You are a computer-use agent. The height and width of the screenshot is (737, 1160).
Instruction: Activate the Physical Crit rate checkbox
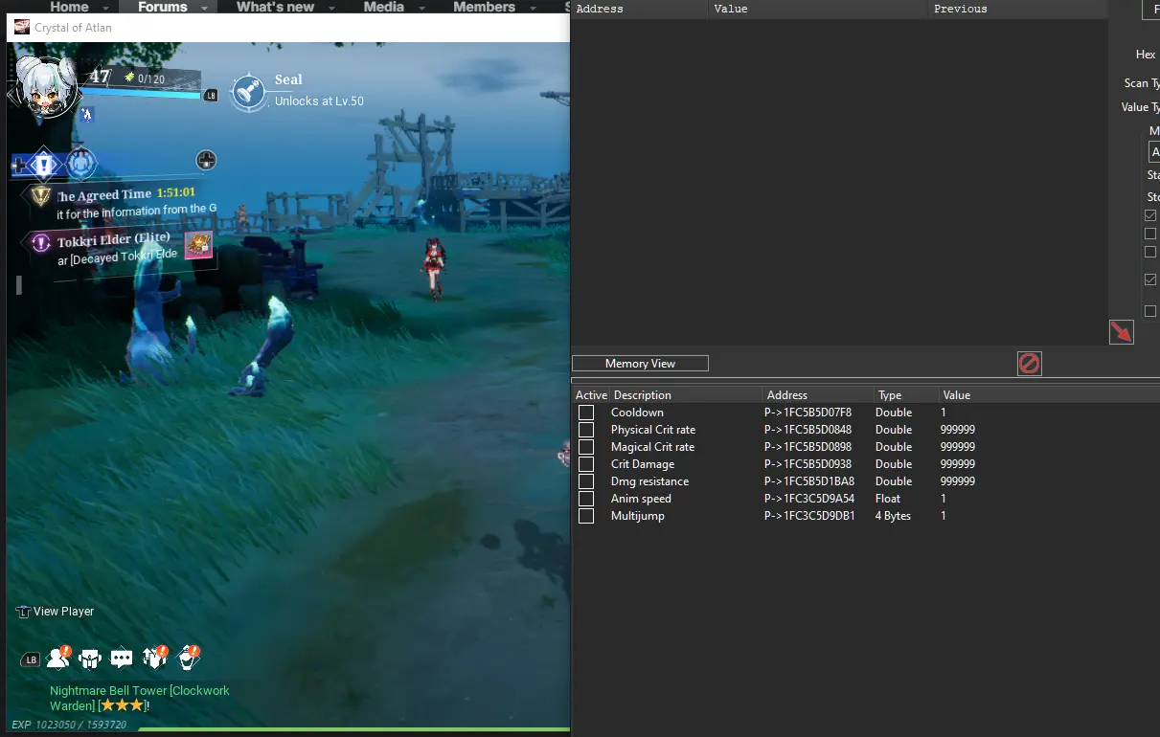click(x=585, y=430)
